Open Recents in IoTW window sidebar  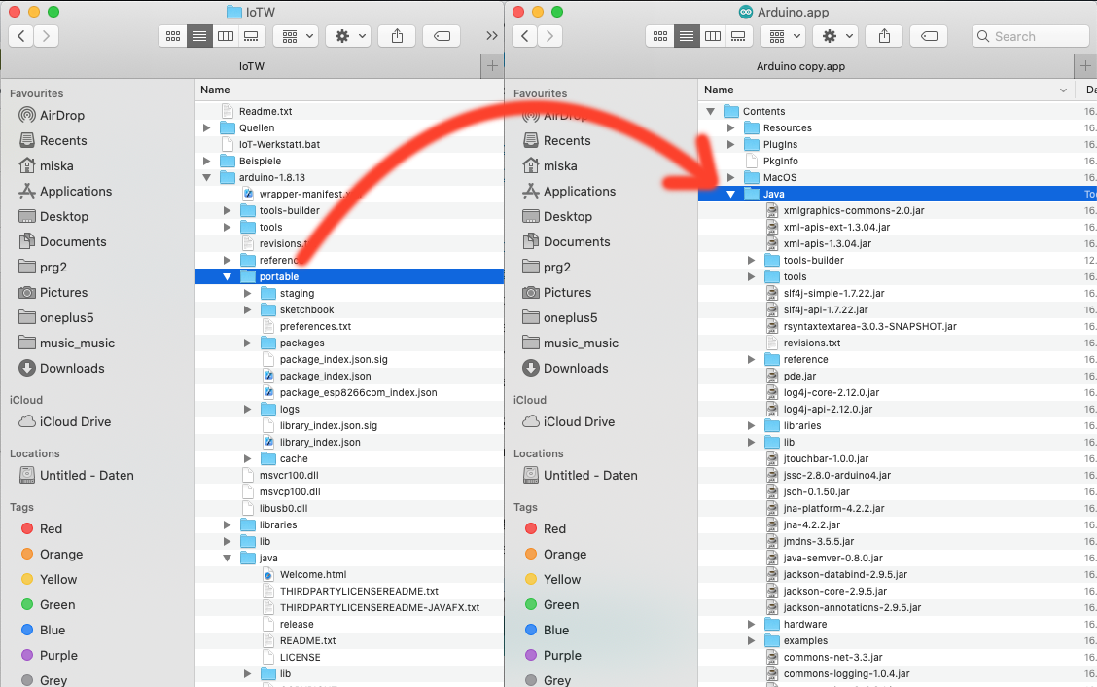(63, 140)
